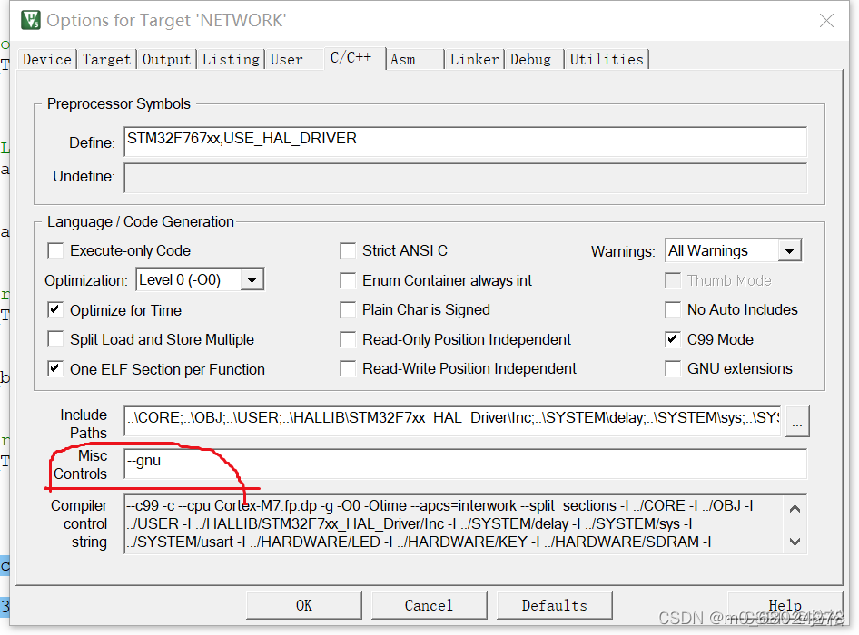Open Help for this dialog
The image size is (859, 635).
point(785,605)
